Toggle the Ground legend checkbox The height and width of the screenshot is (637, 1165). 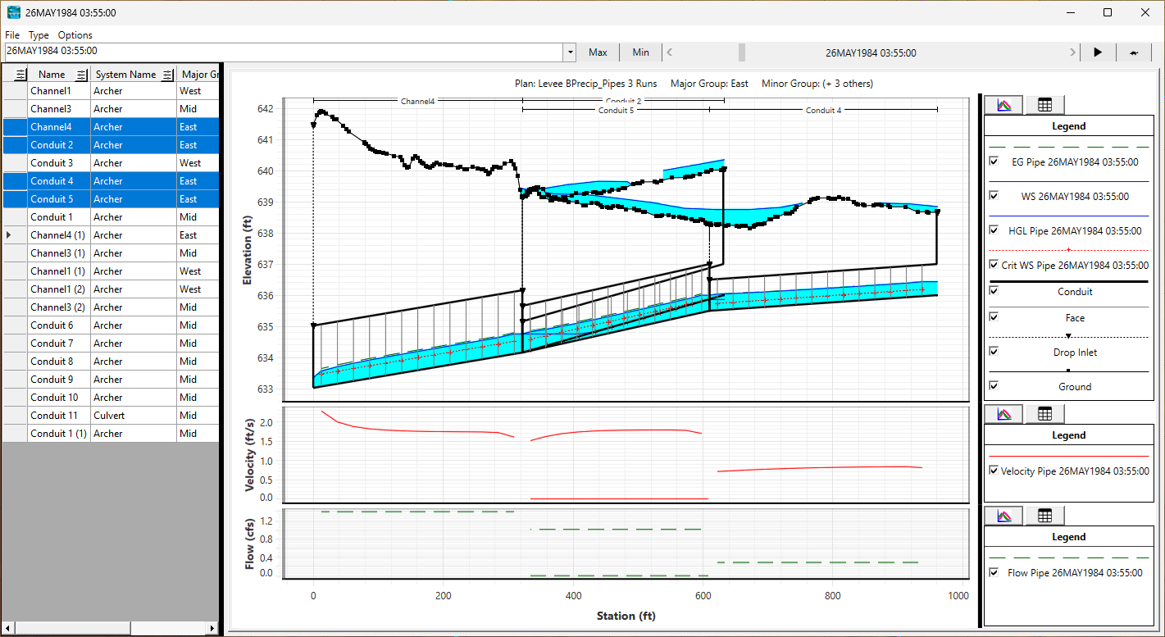(x=994, y=385)
